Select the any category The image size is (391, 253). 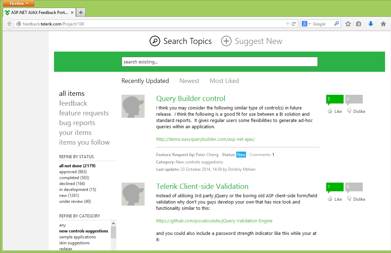pos(63,225)
